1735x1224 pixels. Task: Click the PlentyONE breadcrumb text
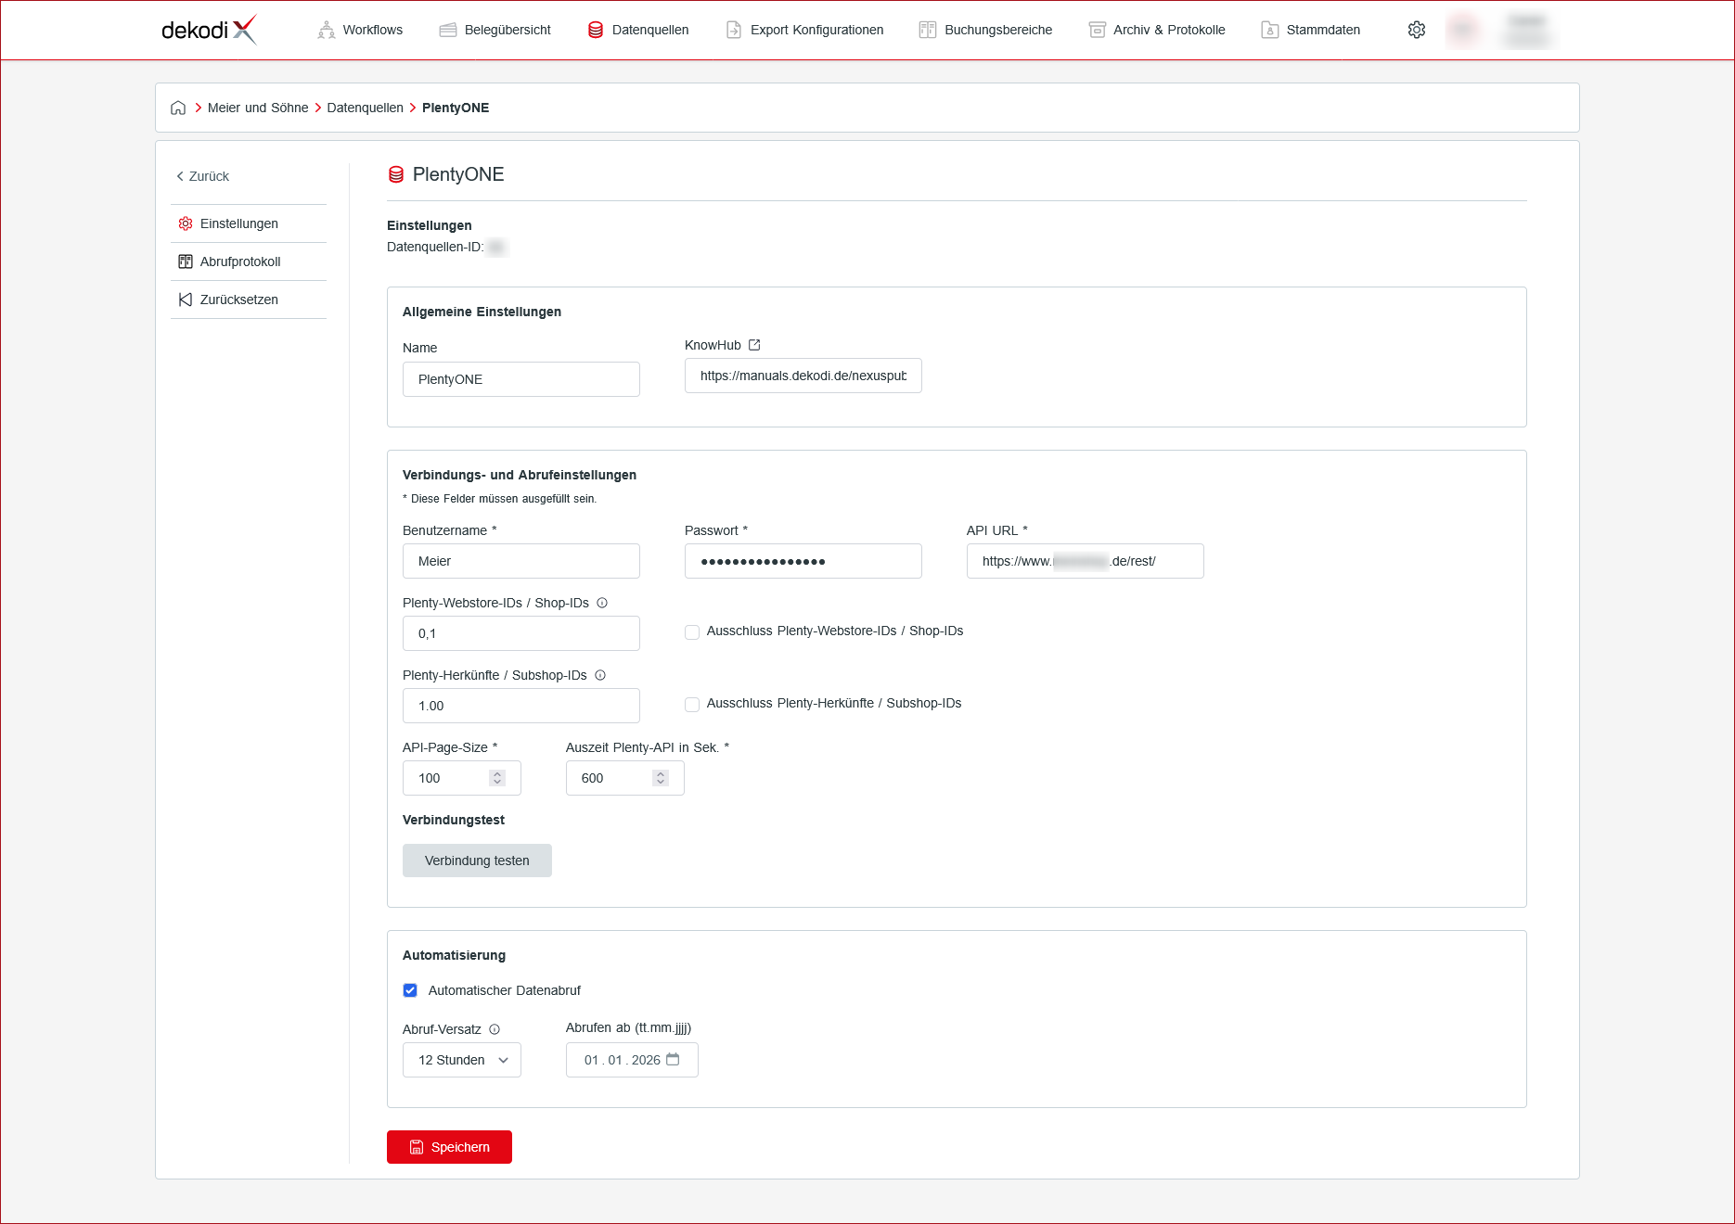pos(456,108)
